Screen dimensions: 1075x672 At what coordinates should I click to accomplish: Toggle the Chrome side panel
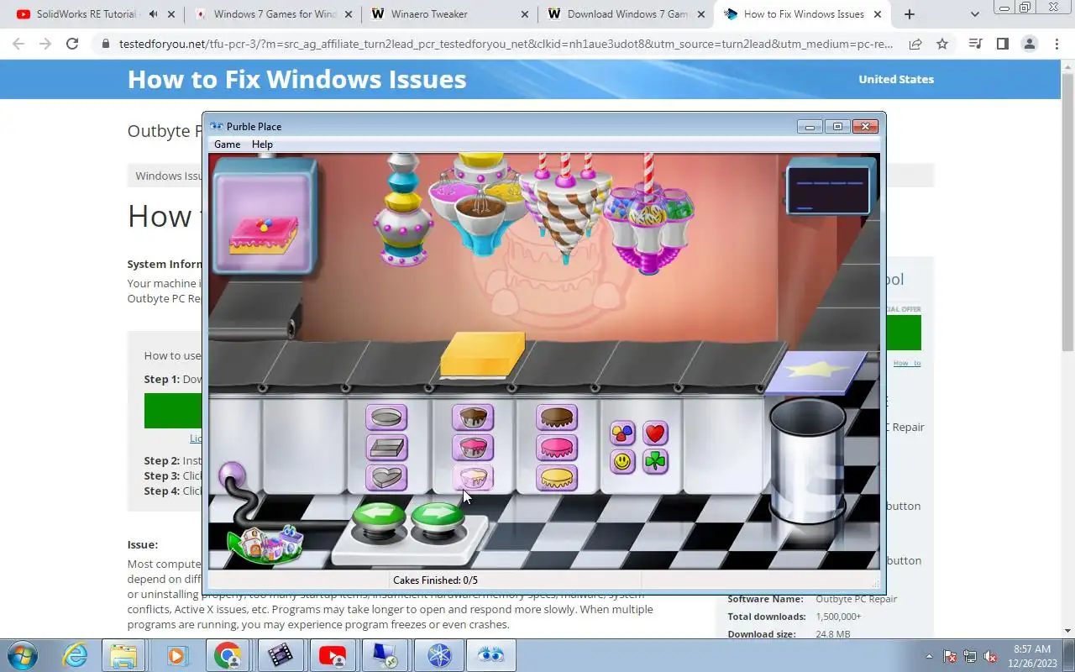pos(1002,45)
